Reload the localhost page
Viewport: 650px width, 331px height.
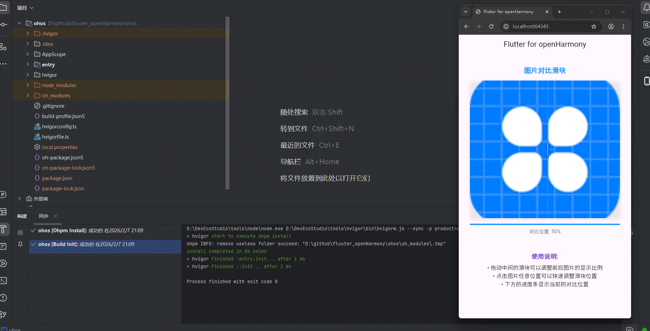click(491, 26)
